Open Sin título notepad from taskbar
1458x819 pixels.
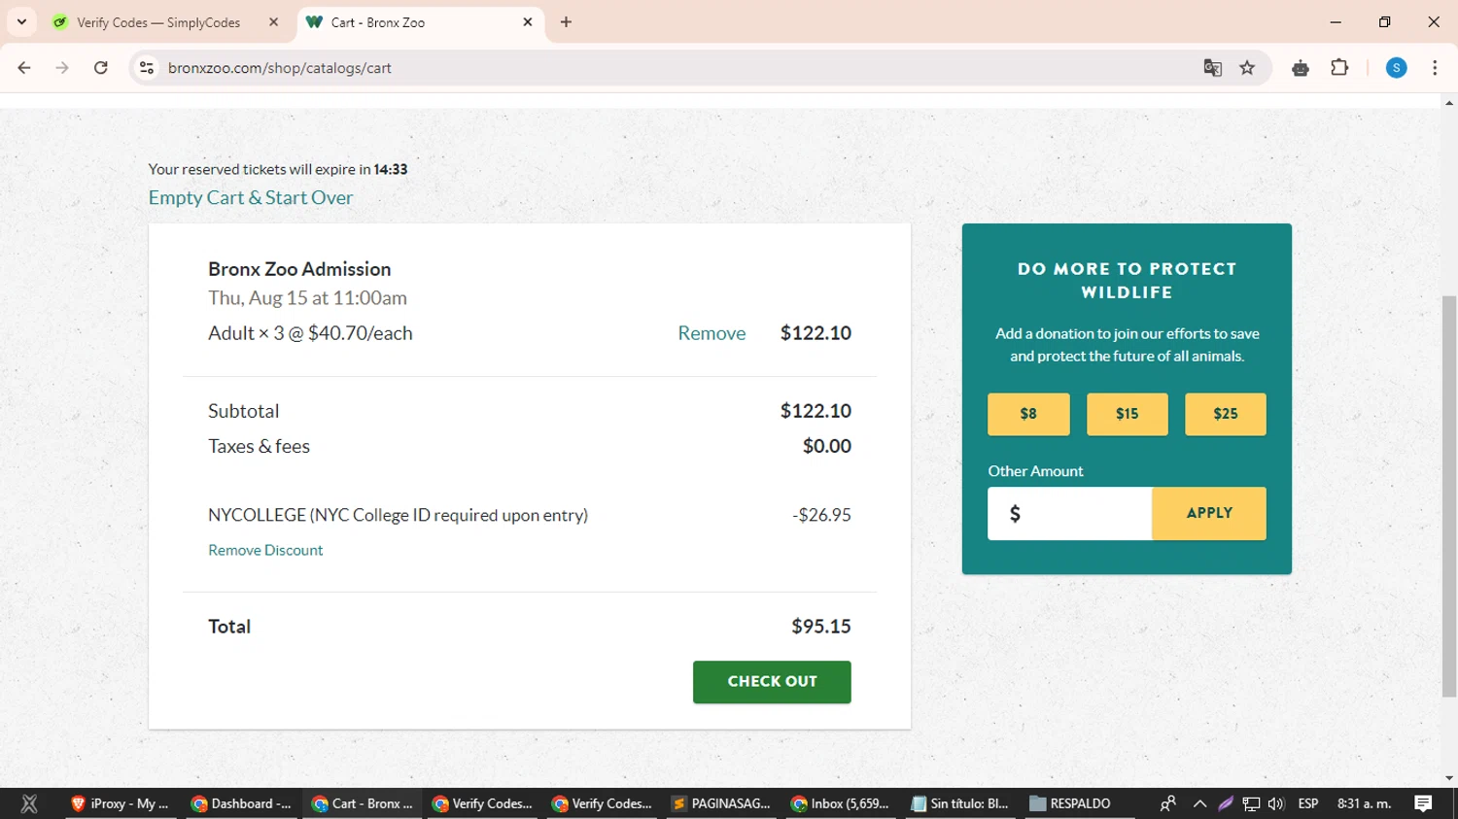(x=960, y=803)
